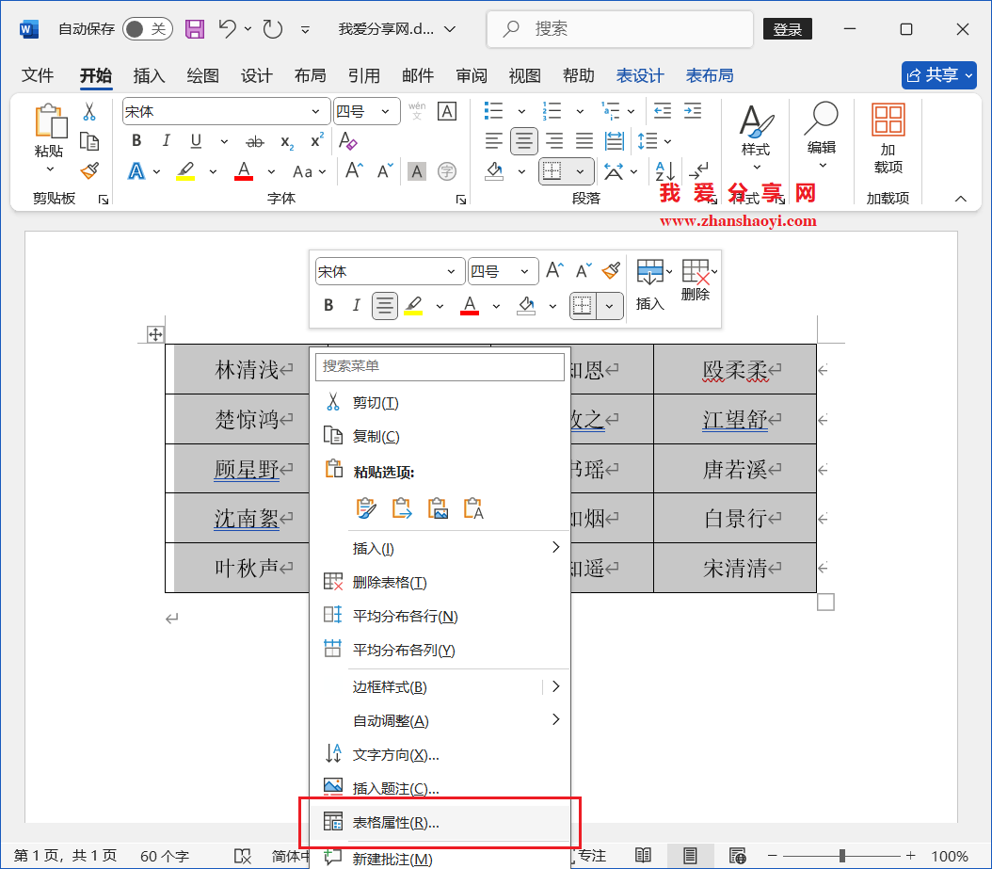This screenshot has width=992, height=869.
Task: Toggle Underline in the ribbon
Action: click(196, 141)
